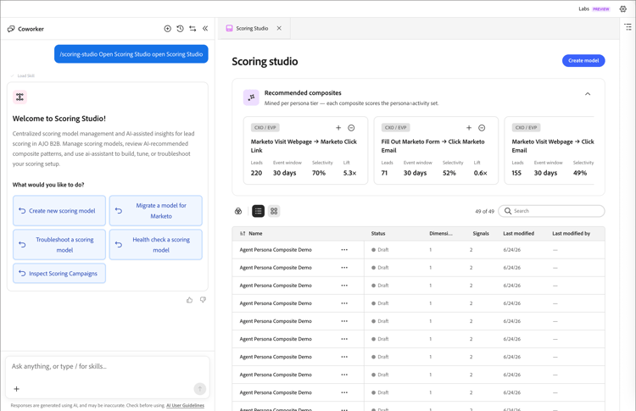The image size is (636, 411).
Task: Focus the models Search field
Action: tap(551, 211)
